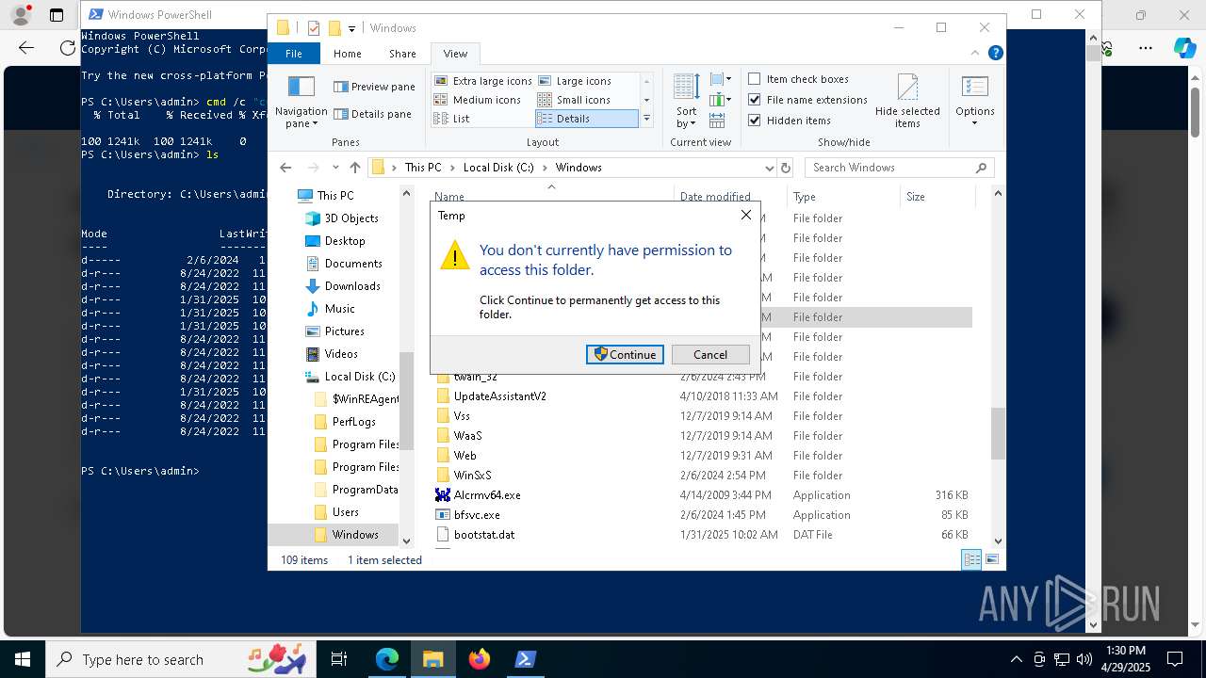This screenshot has height=678, width=1206.
Task: Open Microsoft Edge from taskbar
Action: click(387, 659)
